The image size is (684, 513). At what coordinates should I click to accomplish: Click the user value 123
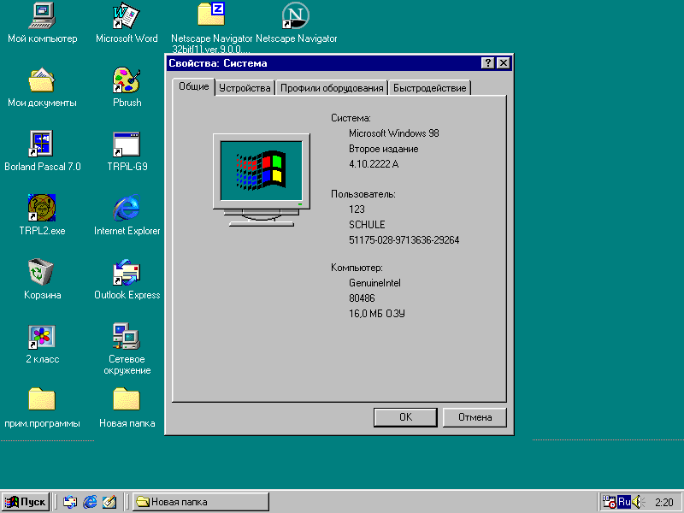pos(357,209)
